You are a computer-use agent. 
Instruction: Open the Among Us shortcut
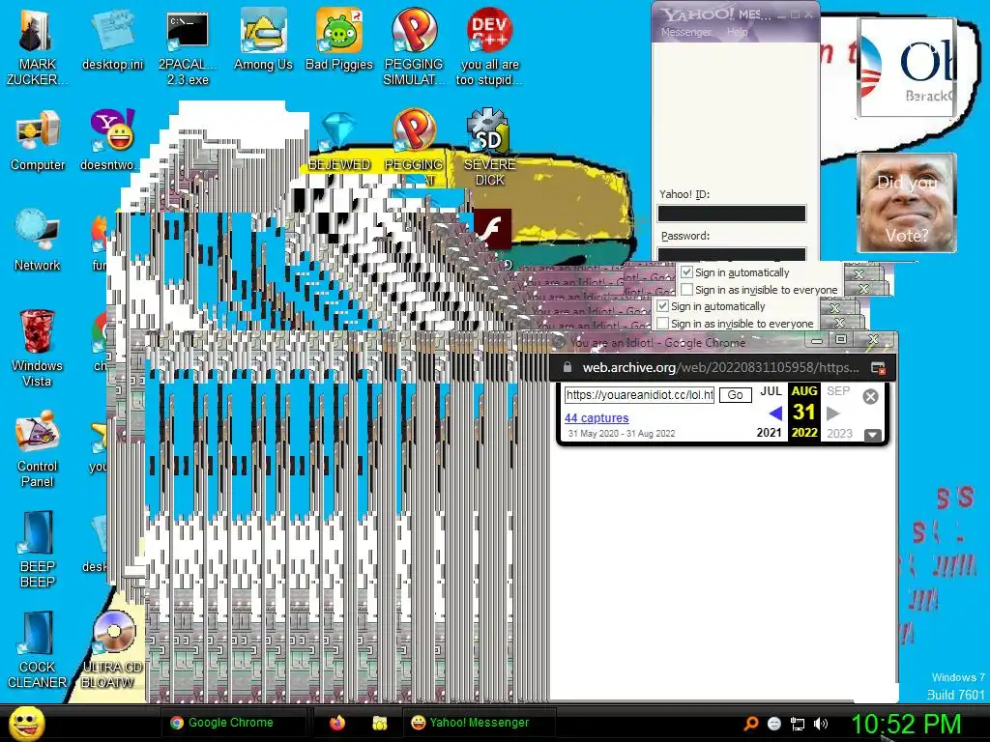point(263,39)
